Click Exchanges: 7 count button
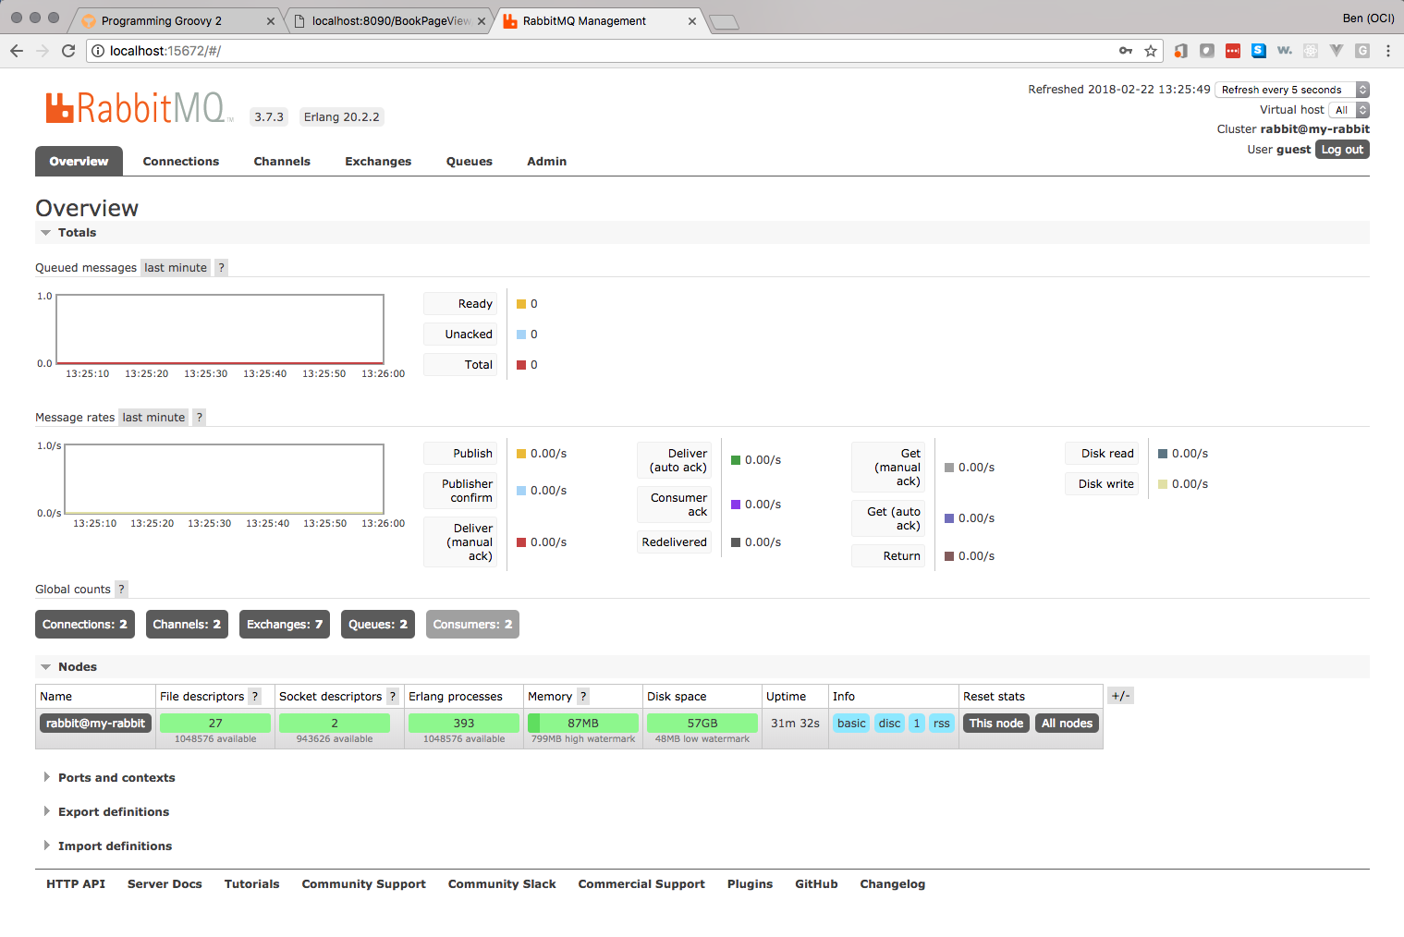This screenshot has height=937, width=1404. pyautogui.click(x=285, y=625)
